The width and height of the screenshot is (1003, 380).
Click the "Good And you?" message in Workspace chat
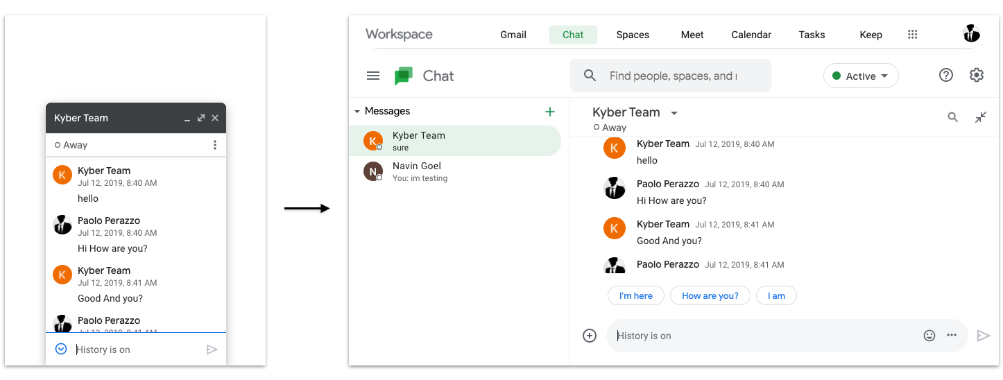pyautogui.click(x=669, y=241)
